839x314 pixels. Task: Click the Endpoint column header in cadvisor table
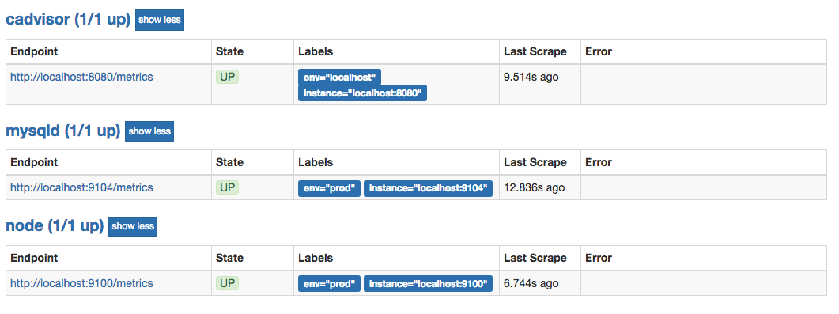pyautogui.click(x=108, y=52)
